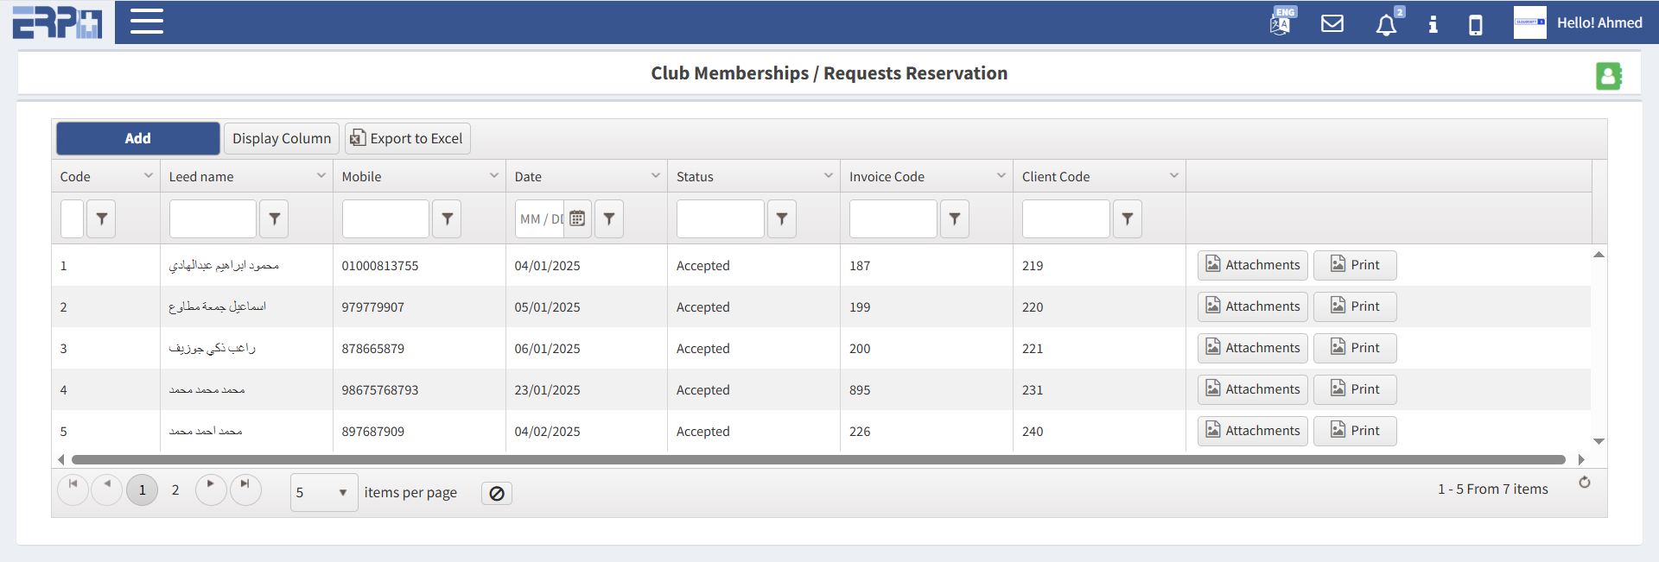This screenshot has width=1659, height=562.
Task: Expand the Status column header menu
Action: (828, 176)
